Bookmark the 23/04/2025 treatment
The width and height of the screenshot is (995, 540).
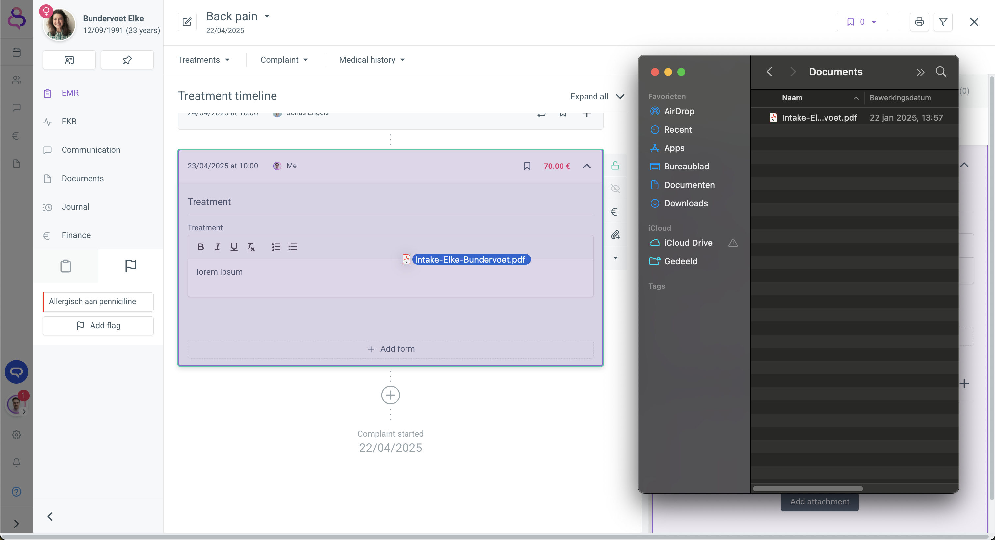coord(527,166)
